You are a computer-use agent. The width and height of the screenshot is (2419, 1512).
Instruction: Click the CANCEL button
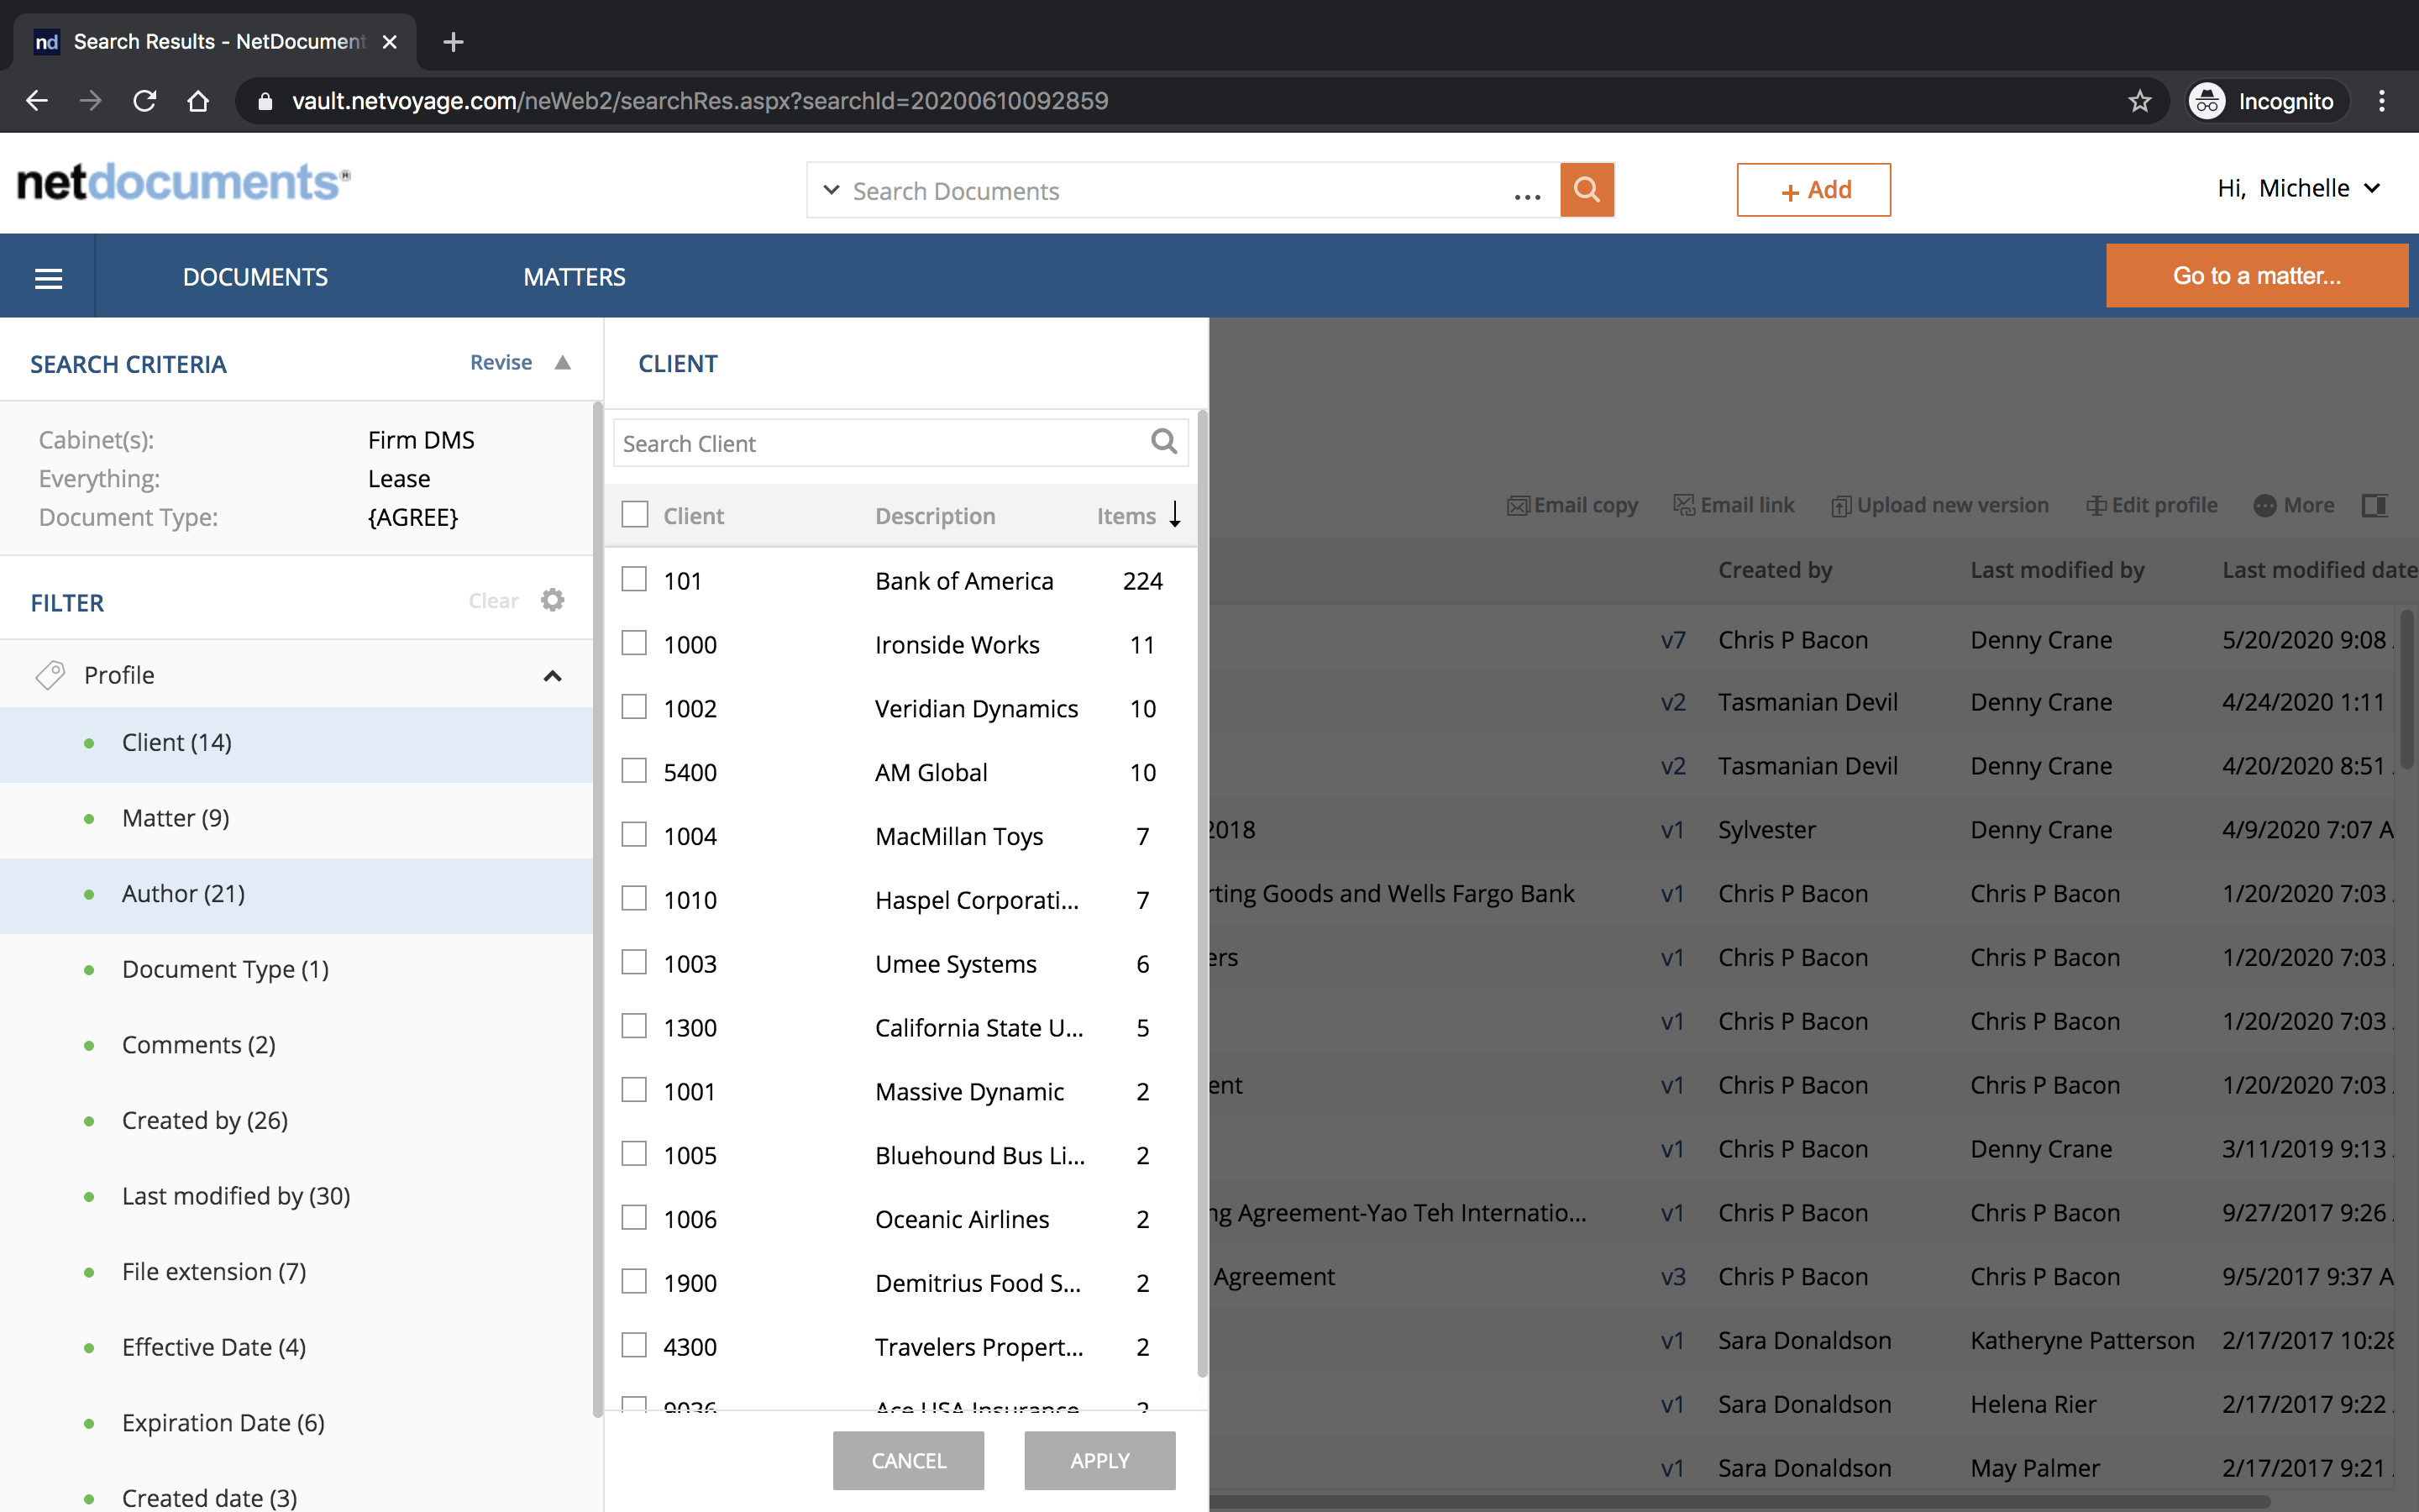click(x=908, y=1460)
